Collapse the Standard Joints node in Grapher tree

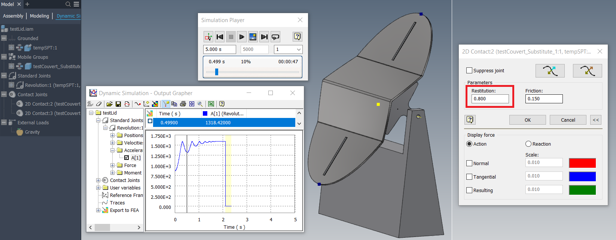coord(98,120)
